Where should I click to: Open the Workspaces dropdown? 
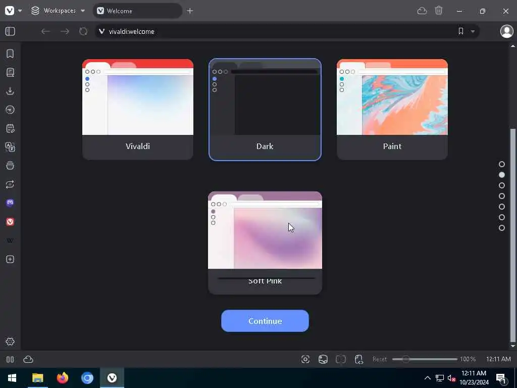58,11
